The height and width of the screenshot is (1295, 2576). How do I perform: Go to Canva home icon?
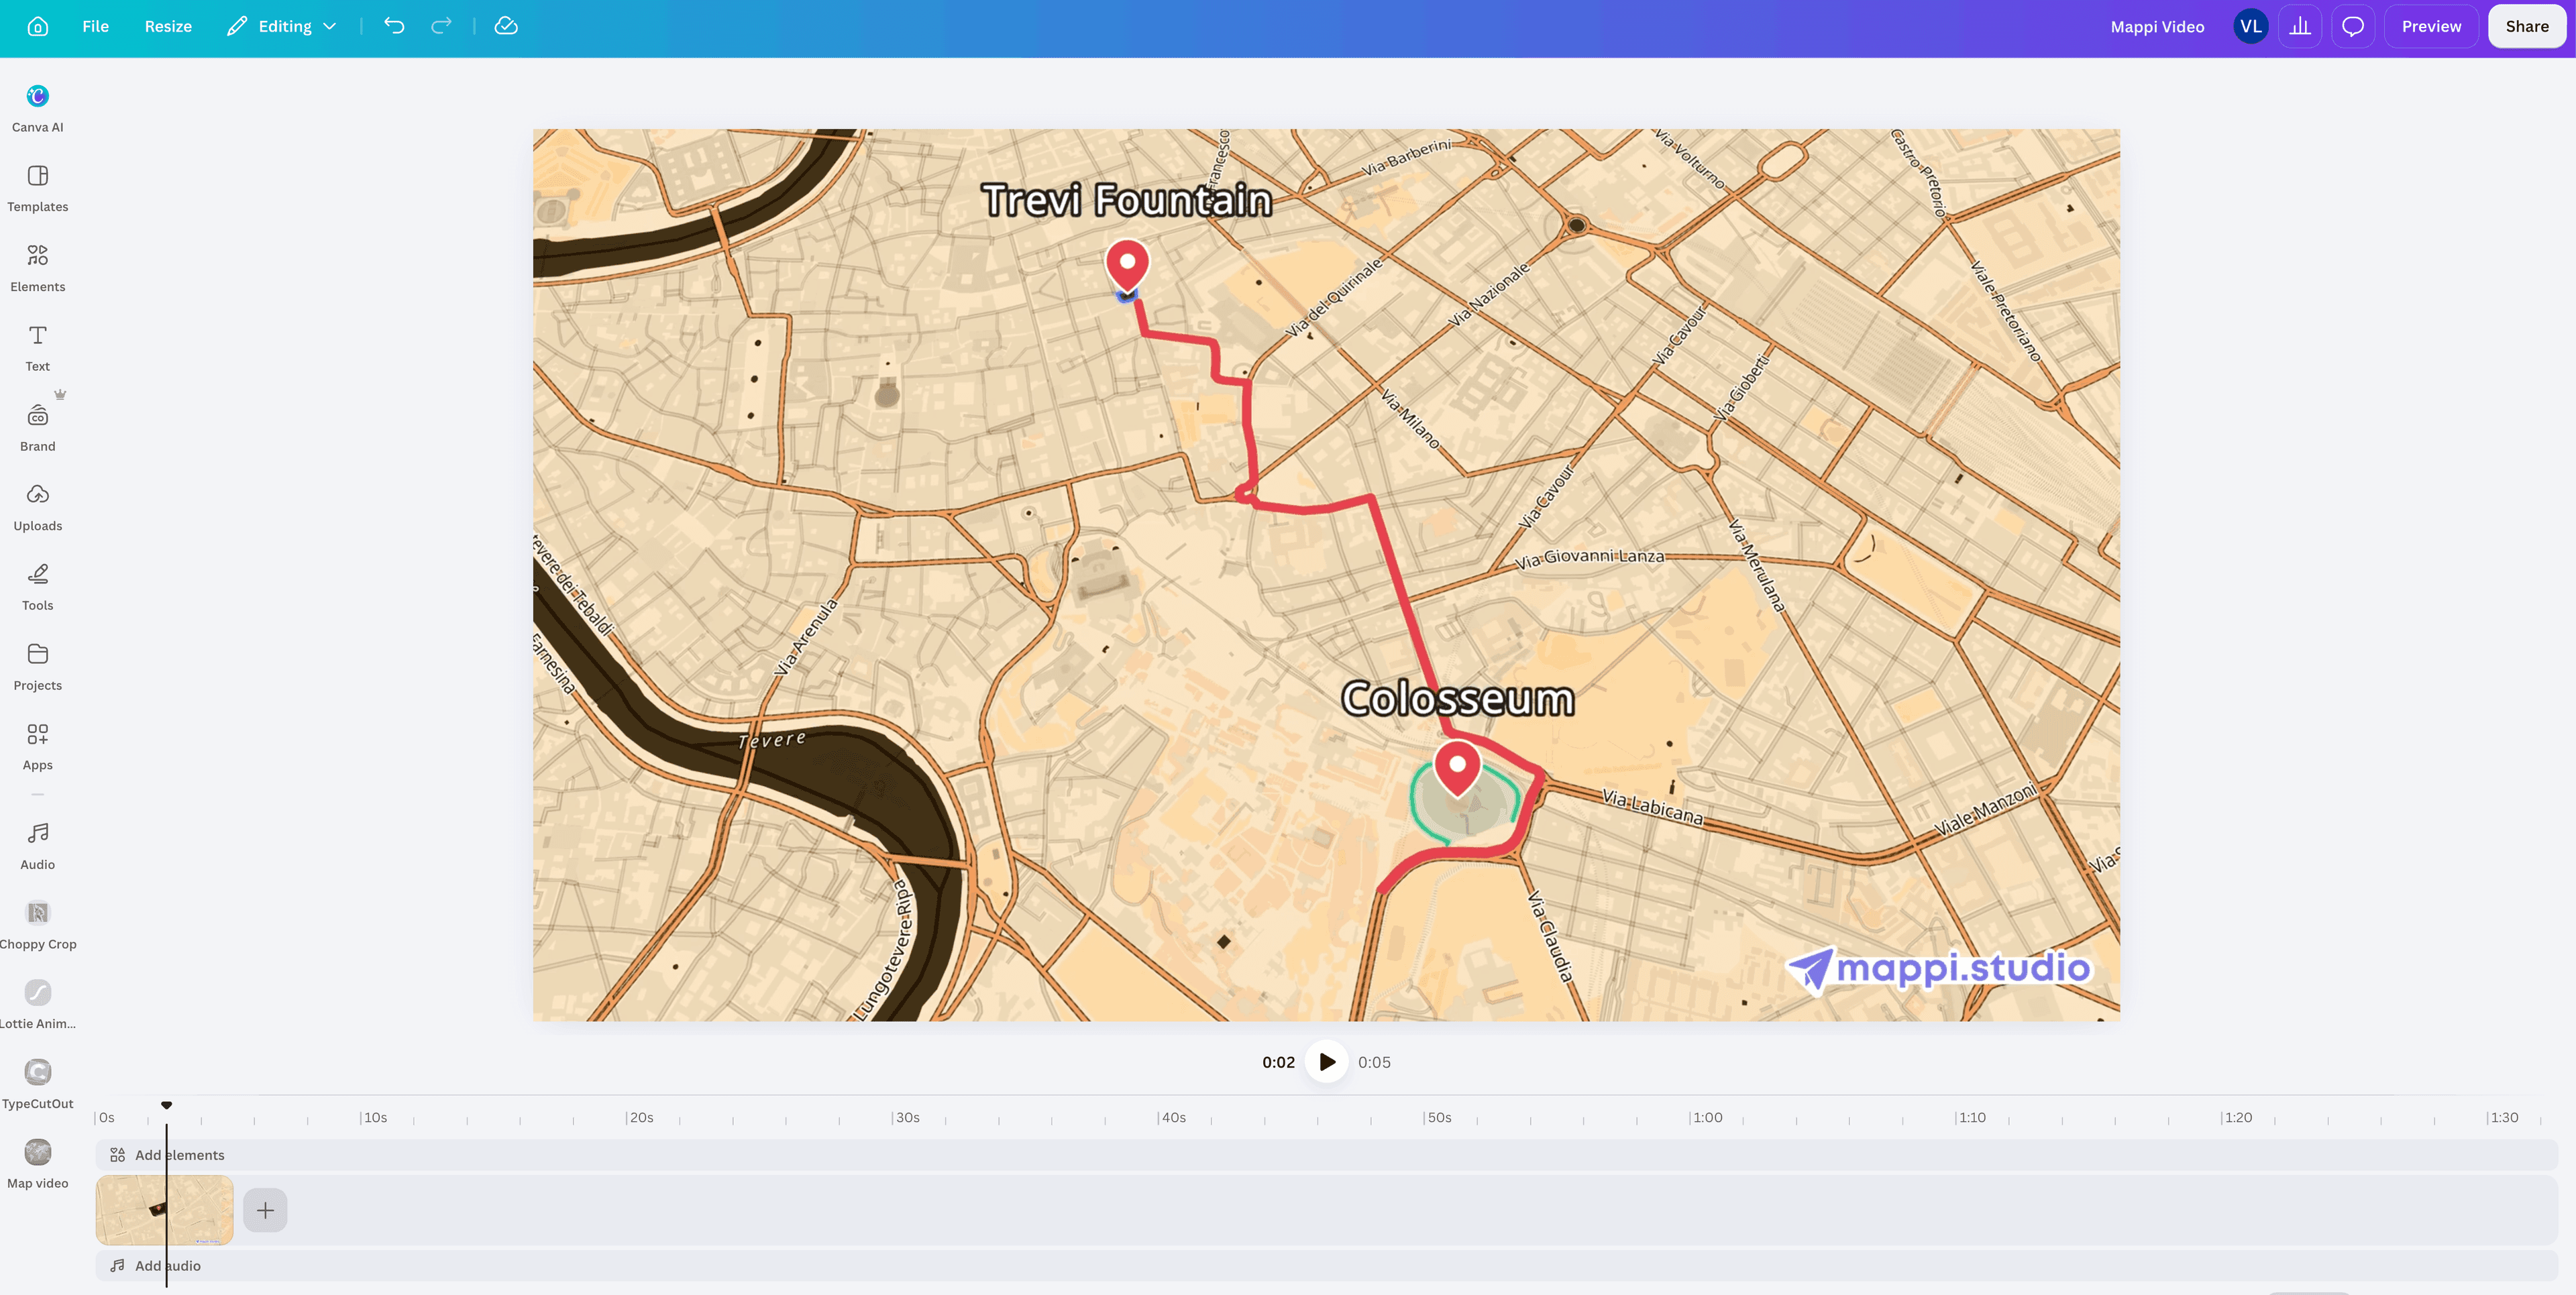(x=37, y=27)
